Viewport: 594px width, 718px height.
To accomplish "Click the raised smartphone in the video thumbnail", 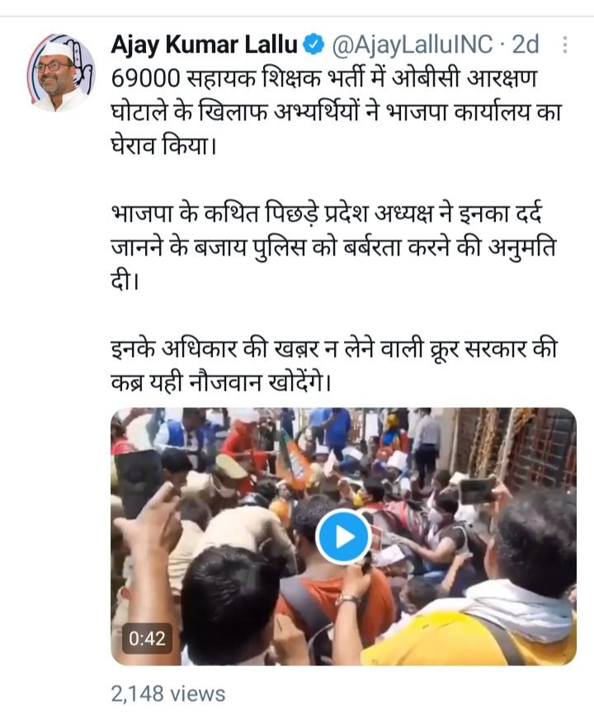I will (x=478, y=490).
